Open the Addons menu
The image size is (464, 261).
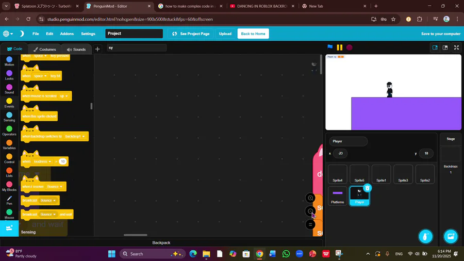pos(67,34)
